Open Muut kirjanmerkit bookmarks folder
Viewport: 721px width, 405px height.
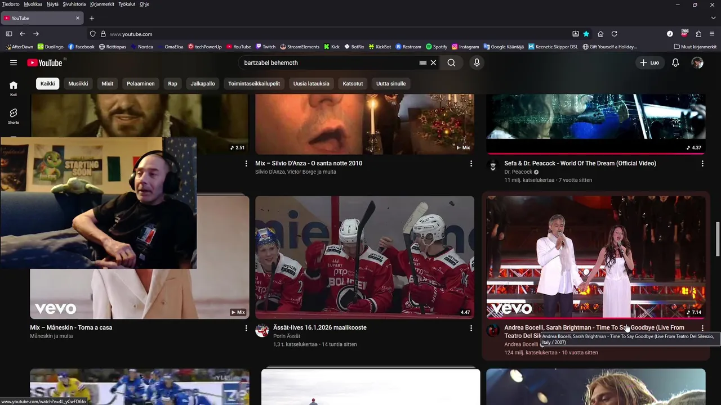click(695, 47)
